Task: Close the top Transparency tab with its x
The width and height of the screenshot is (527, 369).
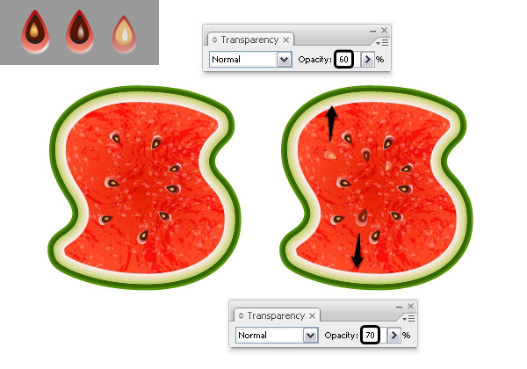Action: 286,40
